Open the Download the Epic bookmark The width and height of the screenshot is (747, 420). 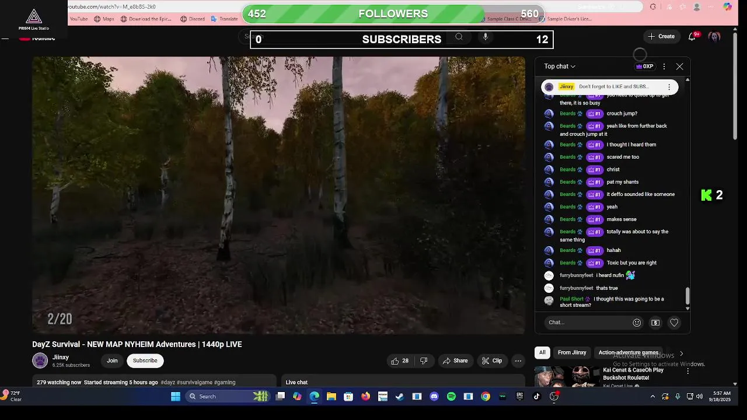coord(146,19)
